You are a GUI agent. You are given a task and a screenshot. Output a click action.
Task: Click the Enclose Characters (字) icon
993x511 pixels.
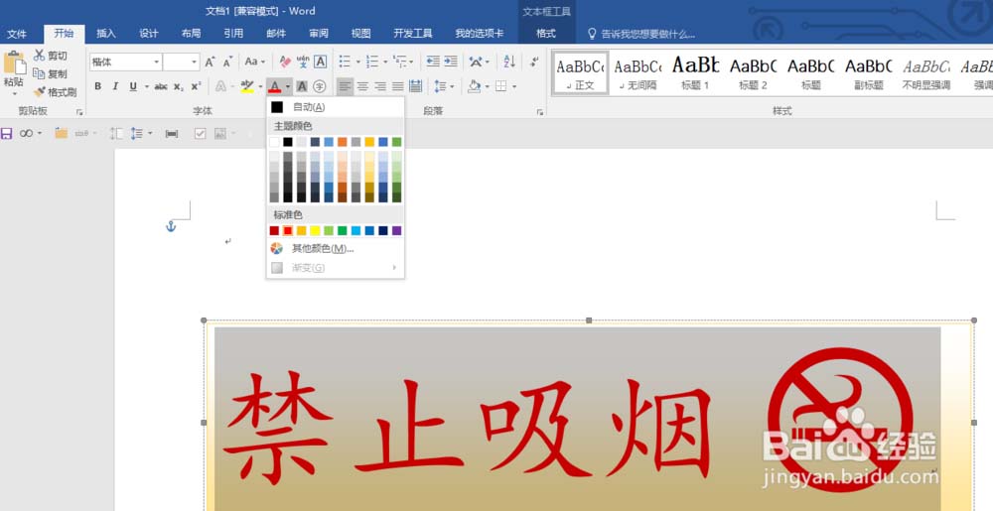(320, 86)
